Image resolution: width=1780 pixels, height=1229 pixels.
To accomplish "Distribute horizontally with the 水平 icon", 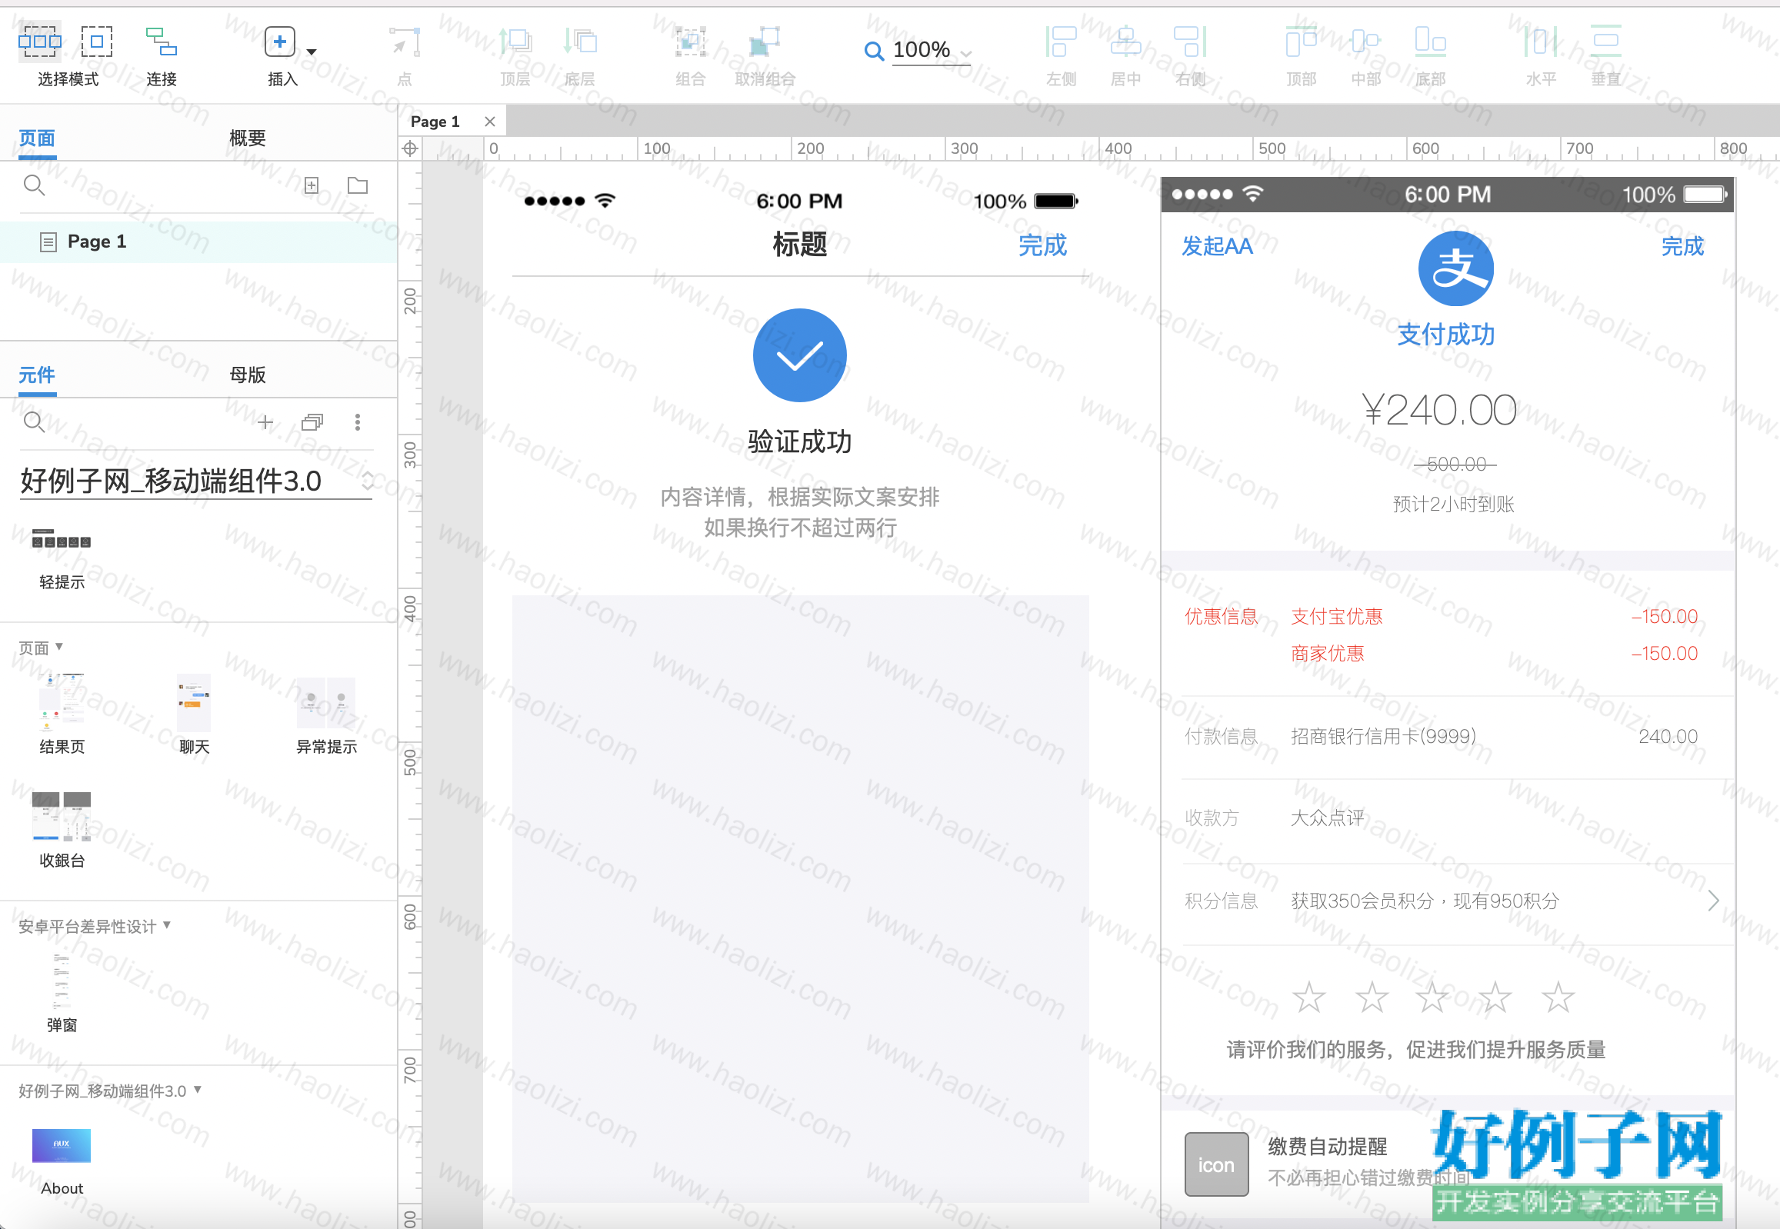I will tap(1542, 42).
